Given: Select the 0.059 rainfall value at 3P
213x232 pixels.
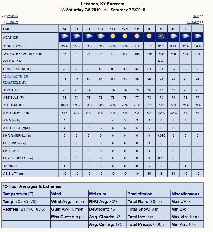Looking at the screenshot, I should [161, 136].
